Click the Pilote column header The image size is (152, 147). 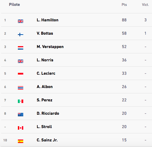click(x=14, y=5)
